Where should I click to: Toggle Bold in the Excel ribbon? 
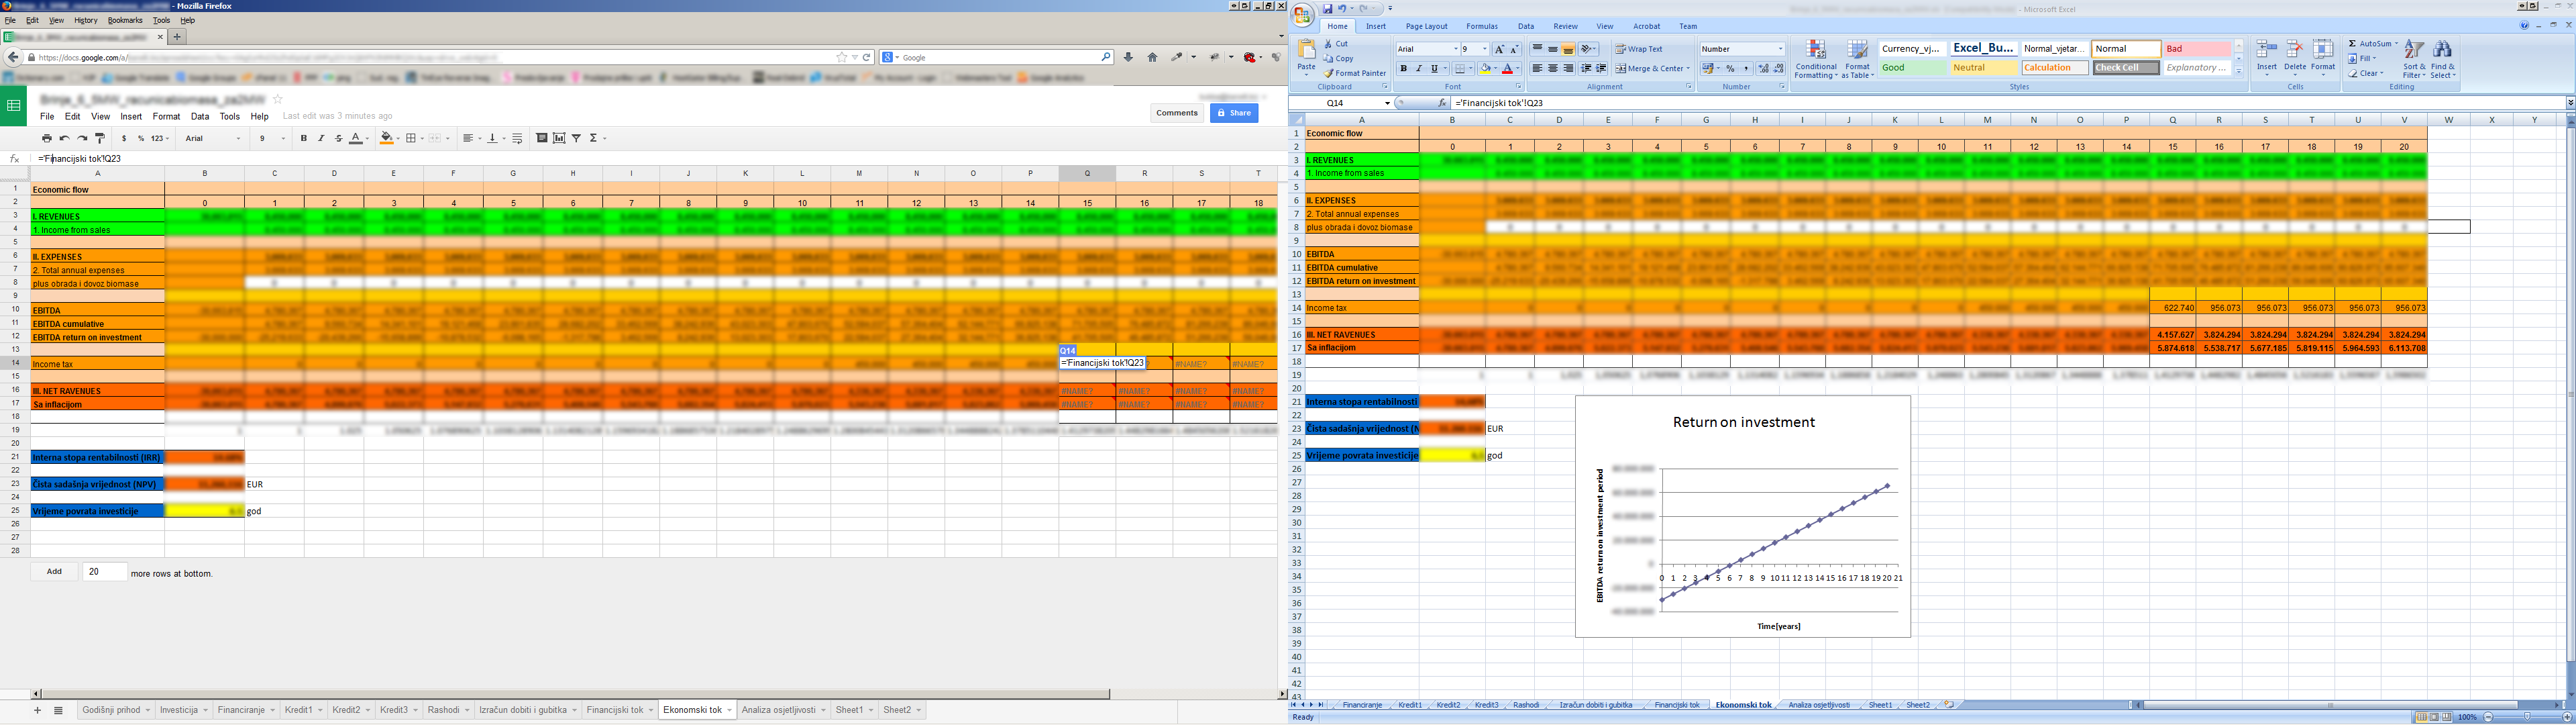pos(1403,69)
